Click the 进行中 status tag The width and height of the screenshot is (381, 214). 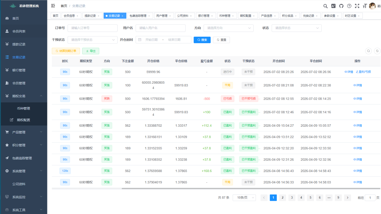point(228,72)
